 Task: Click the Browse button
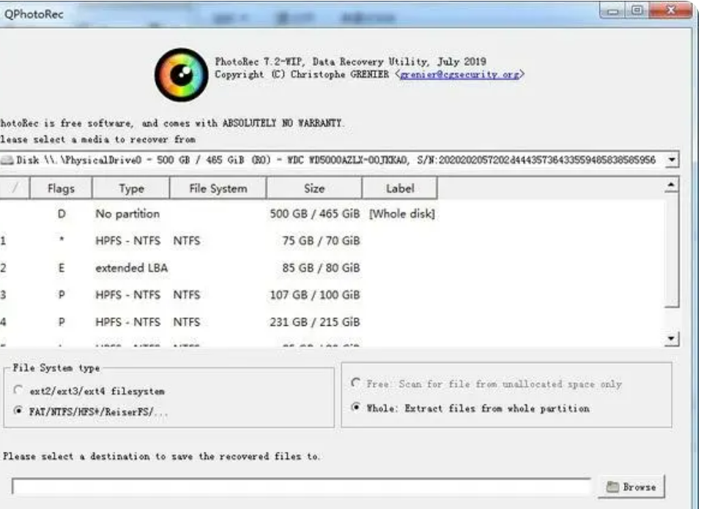pos(631,487)
